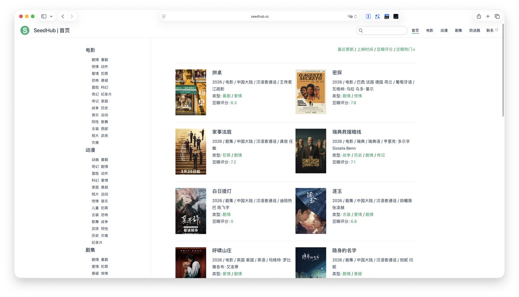Click the Safari share icon
This screenshot has width=519, height=297.
pos(479,16)
